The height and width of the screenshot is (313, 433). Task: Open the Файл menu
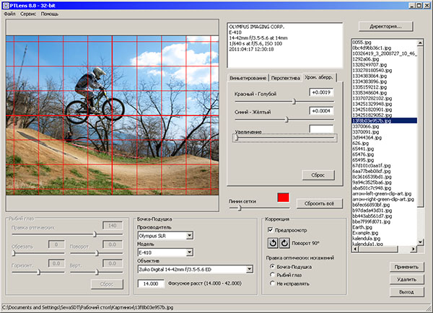point(9,14)
